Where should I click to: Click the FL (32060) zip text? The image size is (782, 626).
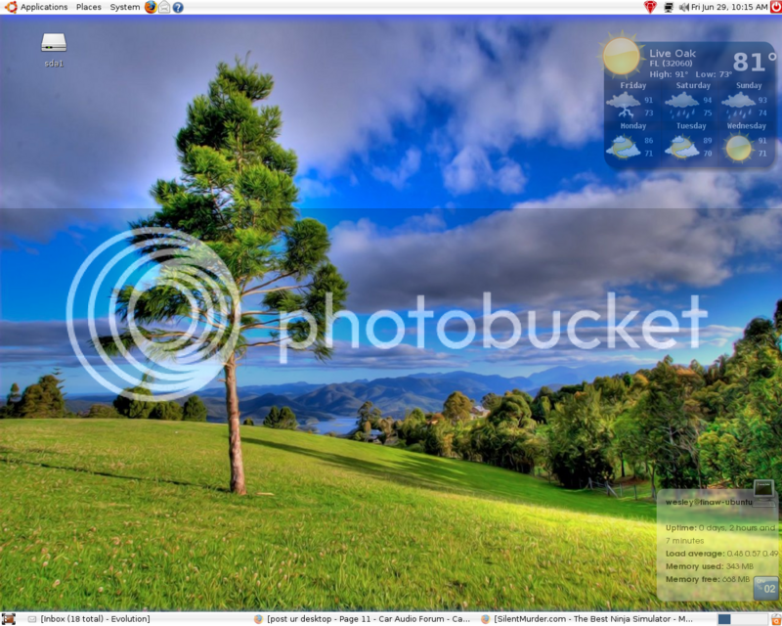(x=671, y=64)
